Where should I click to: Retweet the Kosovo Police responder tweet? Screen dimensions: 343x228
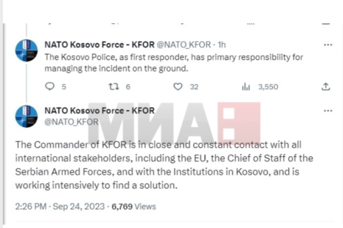coord(114,87)
